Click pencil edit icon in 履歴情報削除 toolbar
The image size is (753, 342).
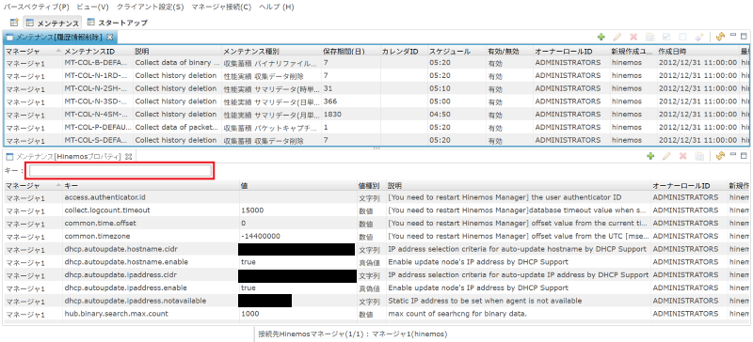[617, 37]
